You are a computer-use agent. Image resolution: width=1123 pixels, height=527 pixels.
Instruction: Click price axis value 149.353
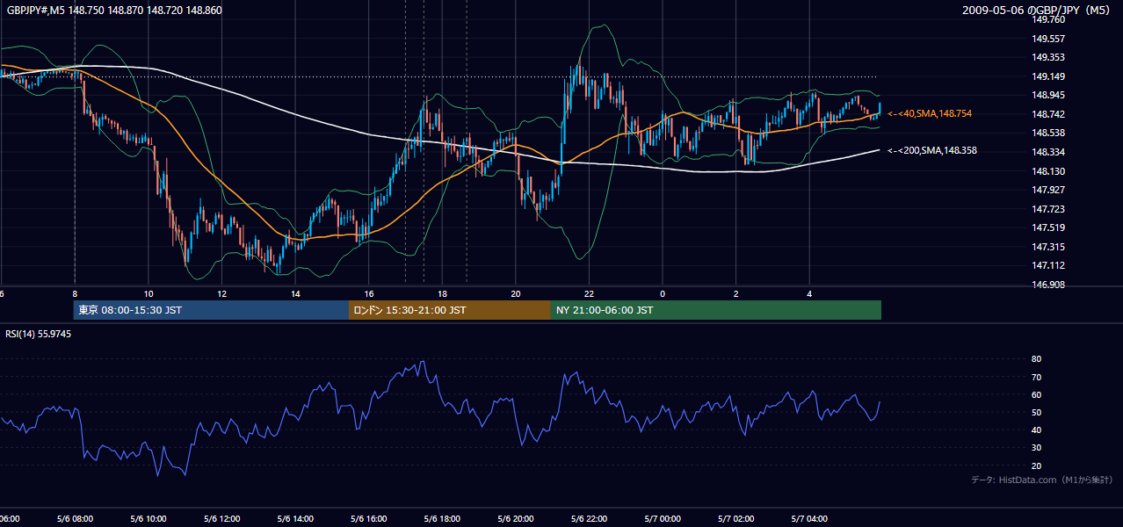tap(1048, 57)
